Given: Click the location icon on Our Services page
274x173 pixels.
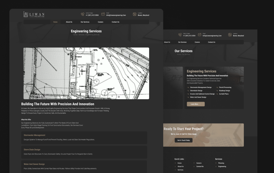Looking at the screenshot, I should click(230, 35).
